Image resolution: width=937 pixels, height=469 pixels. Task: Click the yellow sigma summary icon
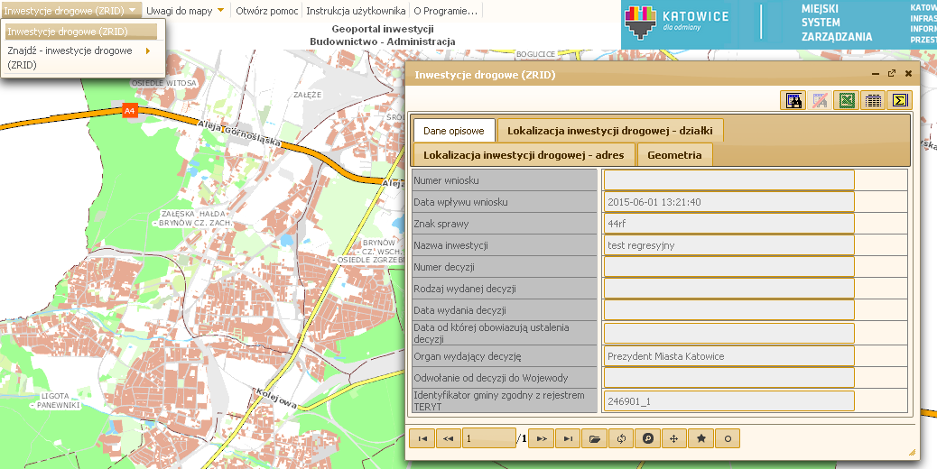coord(899,100)
